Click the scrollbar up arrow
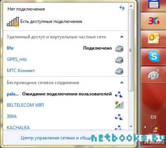Image resolution: width=166 pixels, height=148 pixels. point(131,6)
